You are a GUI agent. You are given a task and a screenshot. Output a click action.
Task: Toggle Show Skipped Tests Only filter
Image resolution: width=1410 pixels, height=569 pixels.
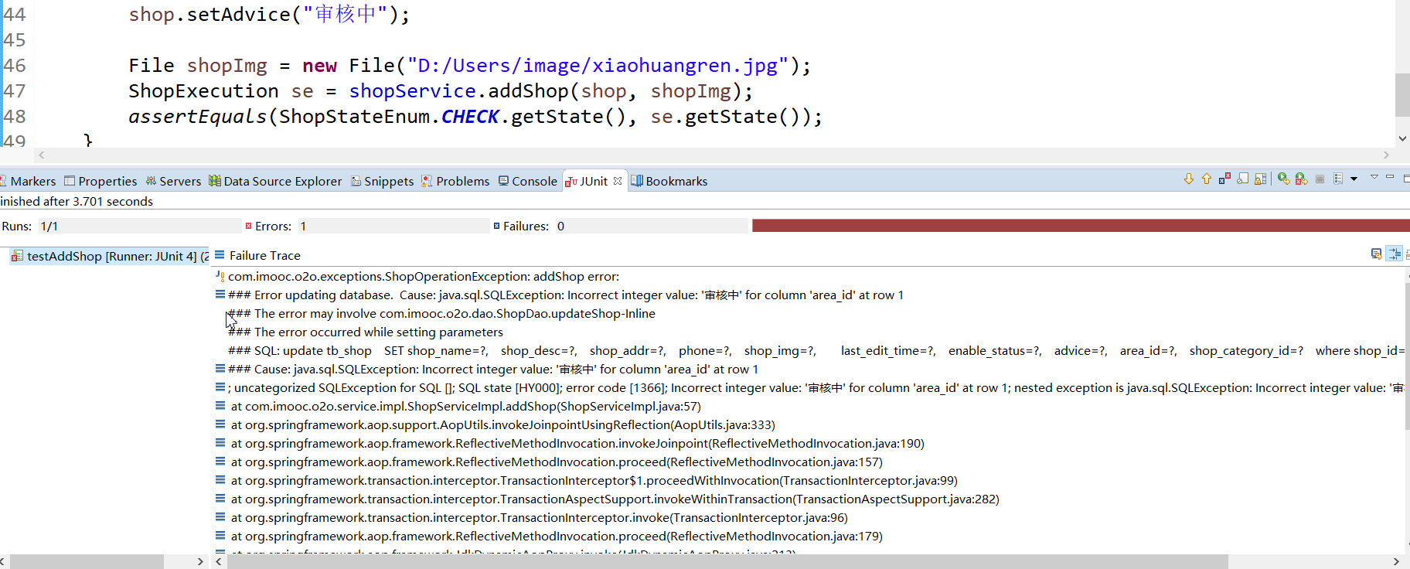(1243, 179)
